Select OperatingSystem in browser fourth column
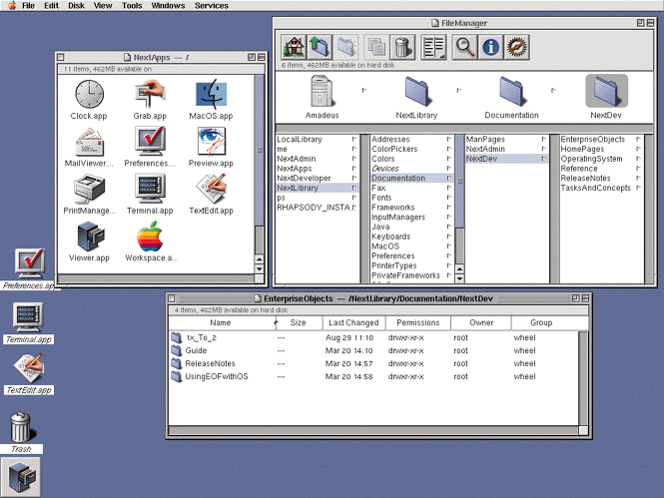 (x=601, y=159)
